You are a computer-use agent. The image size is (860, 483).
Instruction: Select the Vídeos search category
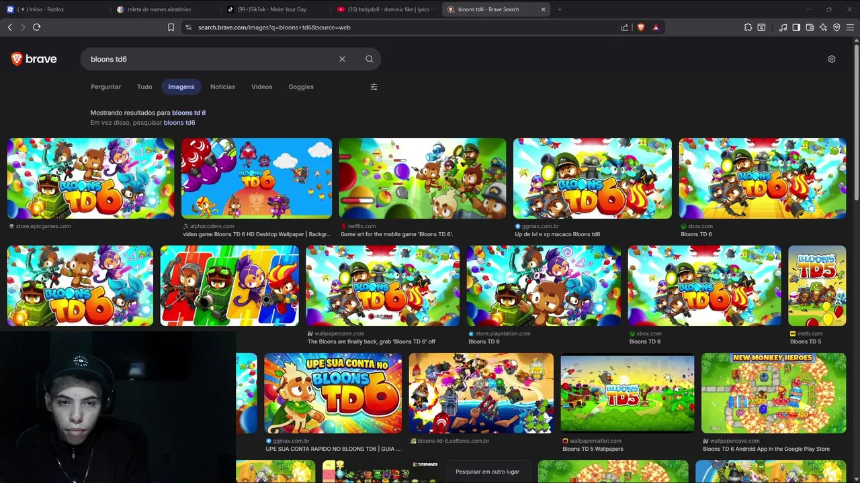262,87
